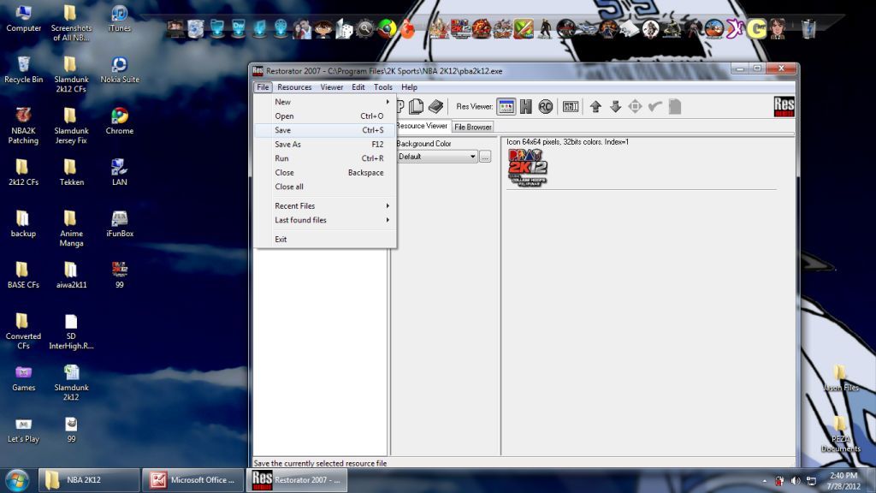Click the grayed page toolbar icon
The width and height of the screenshot is (876, 493).
(x=675, y=106)
